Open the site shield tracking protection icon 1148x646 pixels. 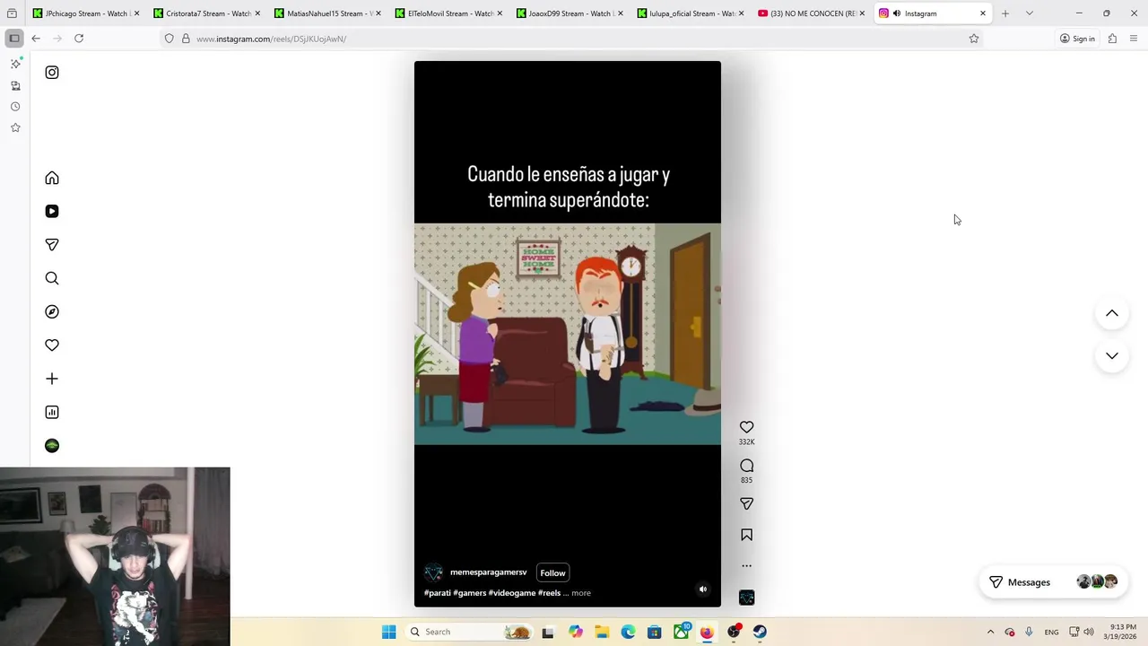[169, 39]
